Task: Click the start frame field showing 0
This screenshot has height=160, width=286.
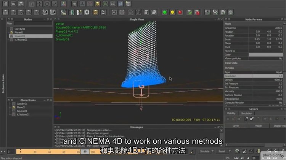Action: point(11,152)
